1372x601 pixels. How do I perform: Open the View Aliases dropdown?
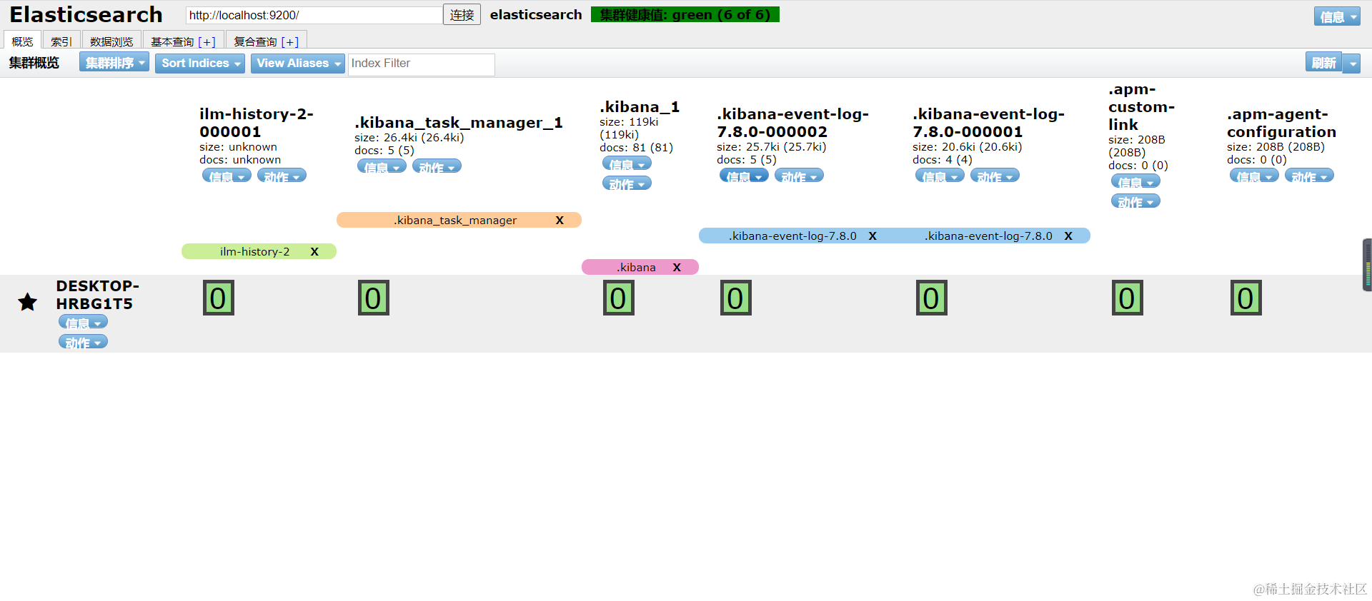(x=298, y=63)
